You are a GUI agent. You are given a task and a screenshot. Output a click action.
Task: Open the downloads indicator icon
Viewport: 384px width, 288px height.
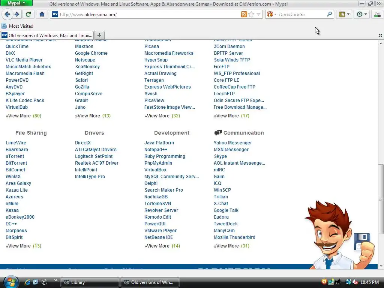tap(377, 14)
